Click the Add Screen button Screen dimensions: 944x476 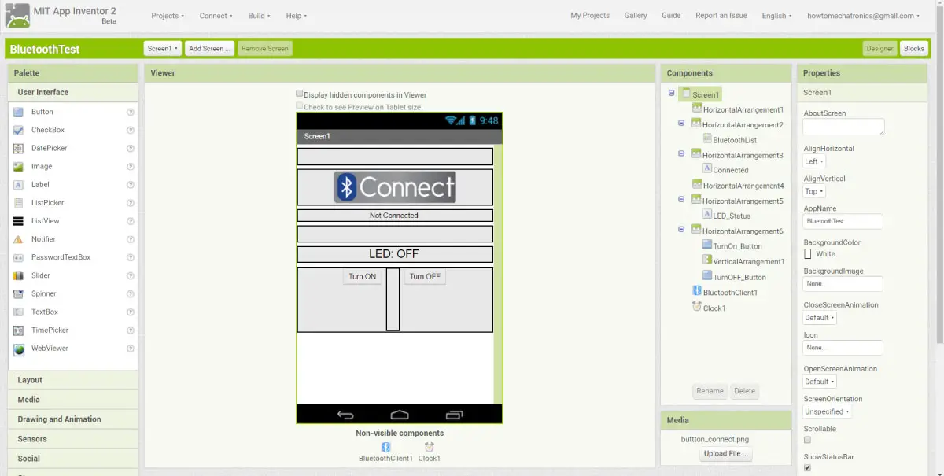pos(208,48)
